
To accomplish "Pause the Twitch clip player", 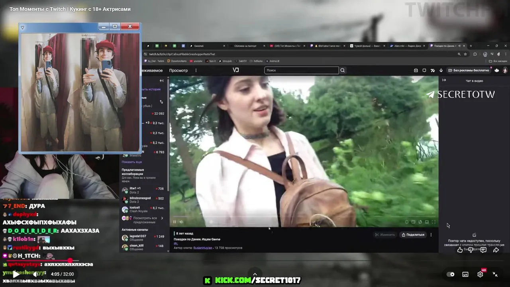I will [175, 222].
